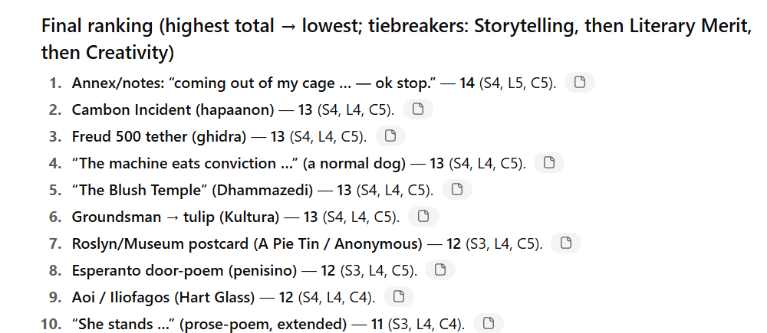
Task: Copy the Esperanto door-poem entry
Action: pos(440,270)
